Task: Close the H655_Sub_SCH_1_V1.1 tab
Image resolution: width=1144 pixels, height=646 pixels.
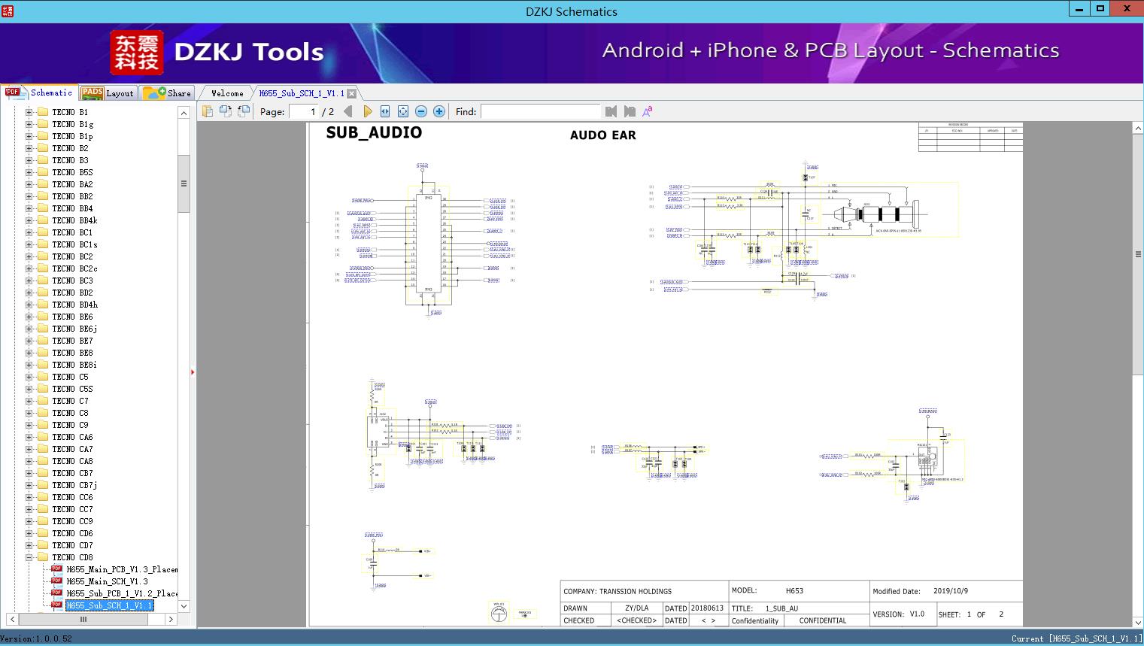Action: coord(351,93)
